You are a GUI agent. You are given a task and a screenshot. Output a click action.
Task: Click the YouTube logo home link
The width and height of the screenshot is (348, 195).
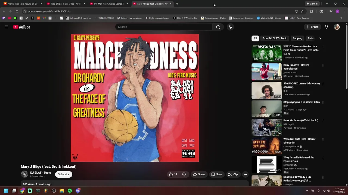pyautogui.click(x=21, y=27)
